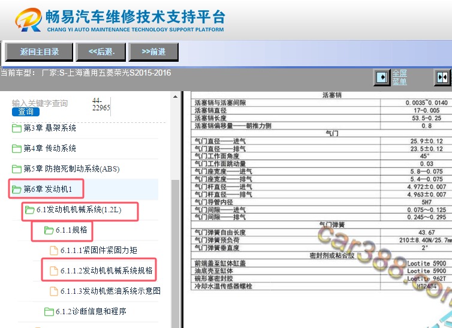Image resolution: width=452 pixels, height=328 pixels.
Task: Open 6.1.1.2发动机机械系统规格 page
Action: point(106,270)
